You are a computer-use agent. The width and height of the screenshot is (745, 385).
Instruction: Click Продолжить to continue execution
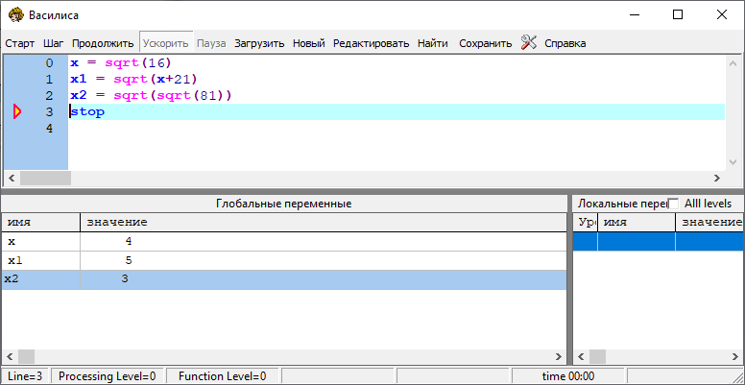[103, 43]
